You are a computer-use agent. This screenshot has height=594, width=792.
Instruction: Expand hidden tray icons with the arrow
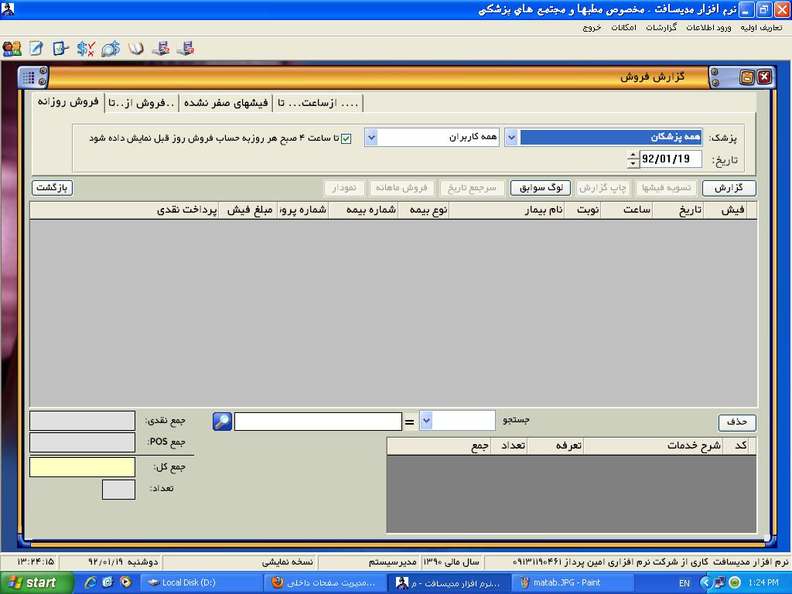706,582
